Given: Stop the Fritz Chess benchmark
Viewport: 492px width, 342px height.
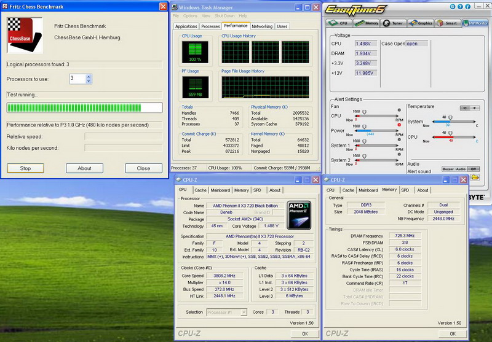Looking at the screenshot, I should pyautogui.click(x=25, y=168).
